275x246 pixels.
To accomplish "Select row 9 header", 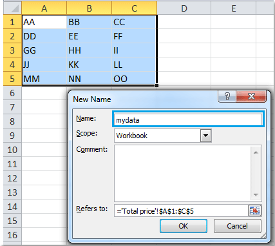I will coord(12,136).
